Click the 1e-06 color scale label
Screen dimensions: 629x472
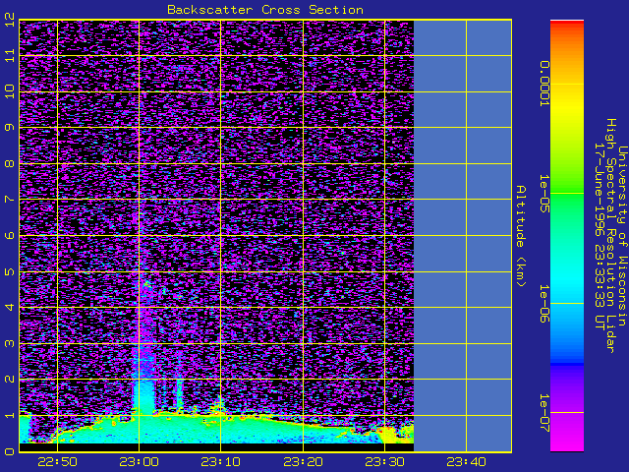point(543,304)
